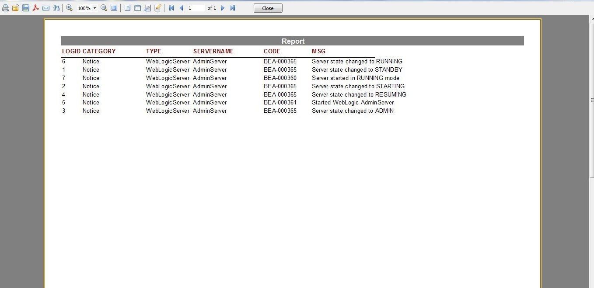Select message 'Server state changed to ADMIN'

click(353, 111)
